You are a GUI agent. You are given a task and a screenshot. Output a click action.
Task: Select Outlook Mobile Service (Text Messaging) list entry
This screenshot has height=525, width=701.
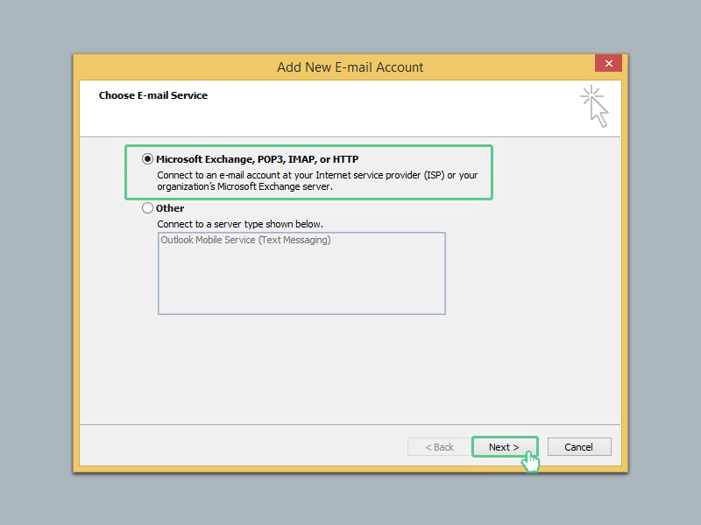(x=245, y=240)
